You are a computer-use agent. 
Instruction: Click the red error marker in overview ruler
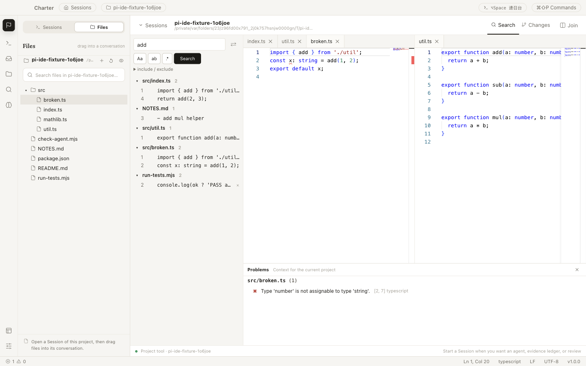(x=413, y=60)
